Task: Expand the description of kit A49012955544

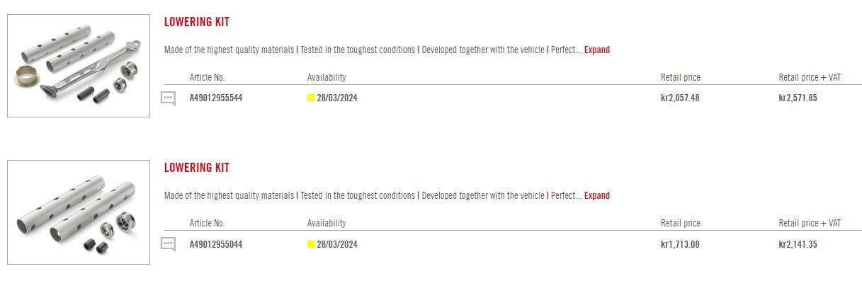Action: (596, 50)
